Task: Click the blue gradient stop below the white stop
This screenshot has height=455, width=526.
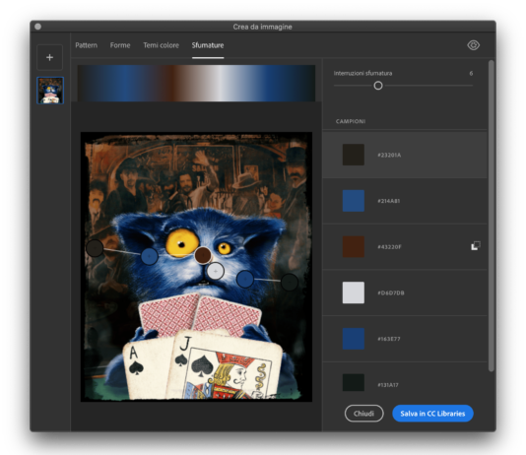Action: click(x=245, y=279)
